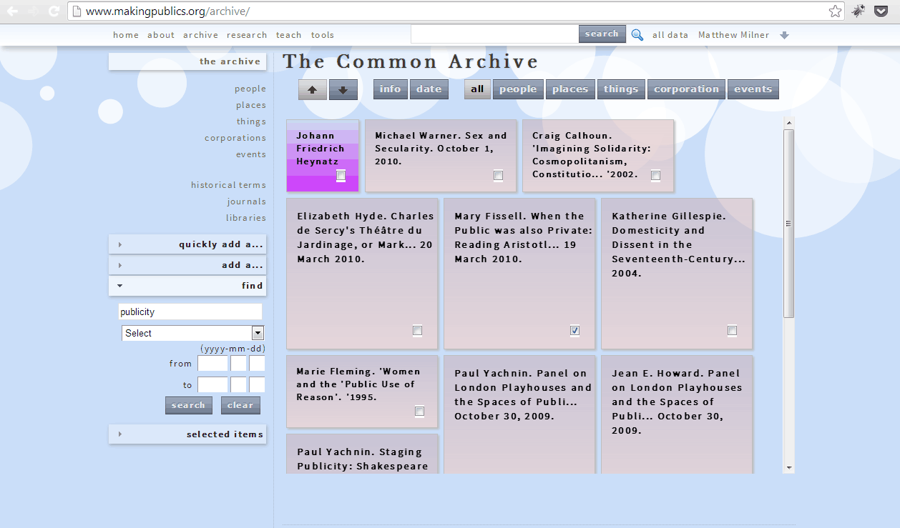Open the sidebar 'people' link
Screen dimensions: 900x528
(x=250, y=89)
